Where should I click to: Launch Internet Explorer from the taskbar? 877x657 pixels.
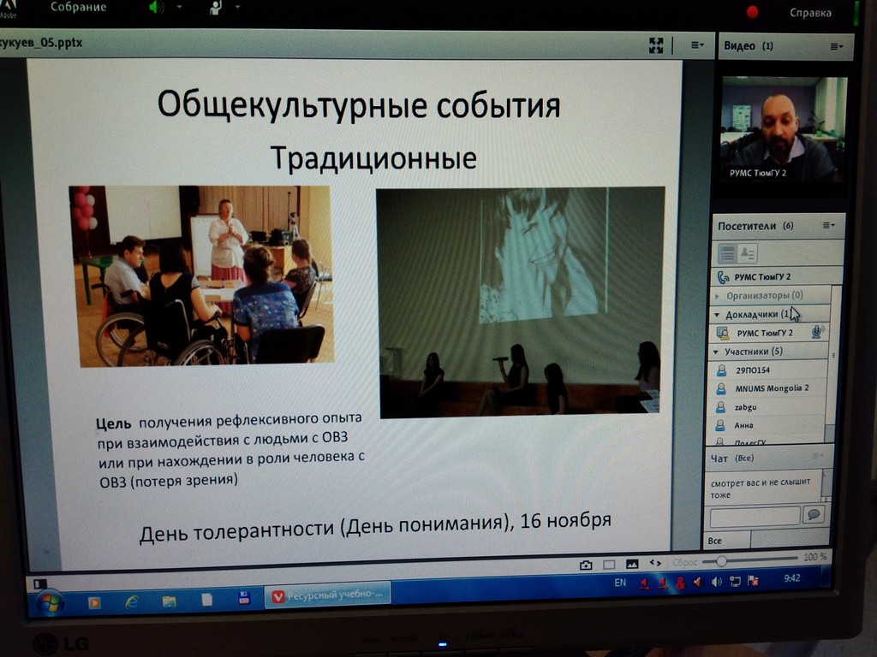coord(131,601)
